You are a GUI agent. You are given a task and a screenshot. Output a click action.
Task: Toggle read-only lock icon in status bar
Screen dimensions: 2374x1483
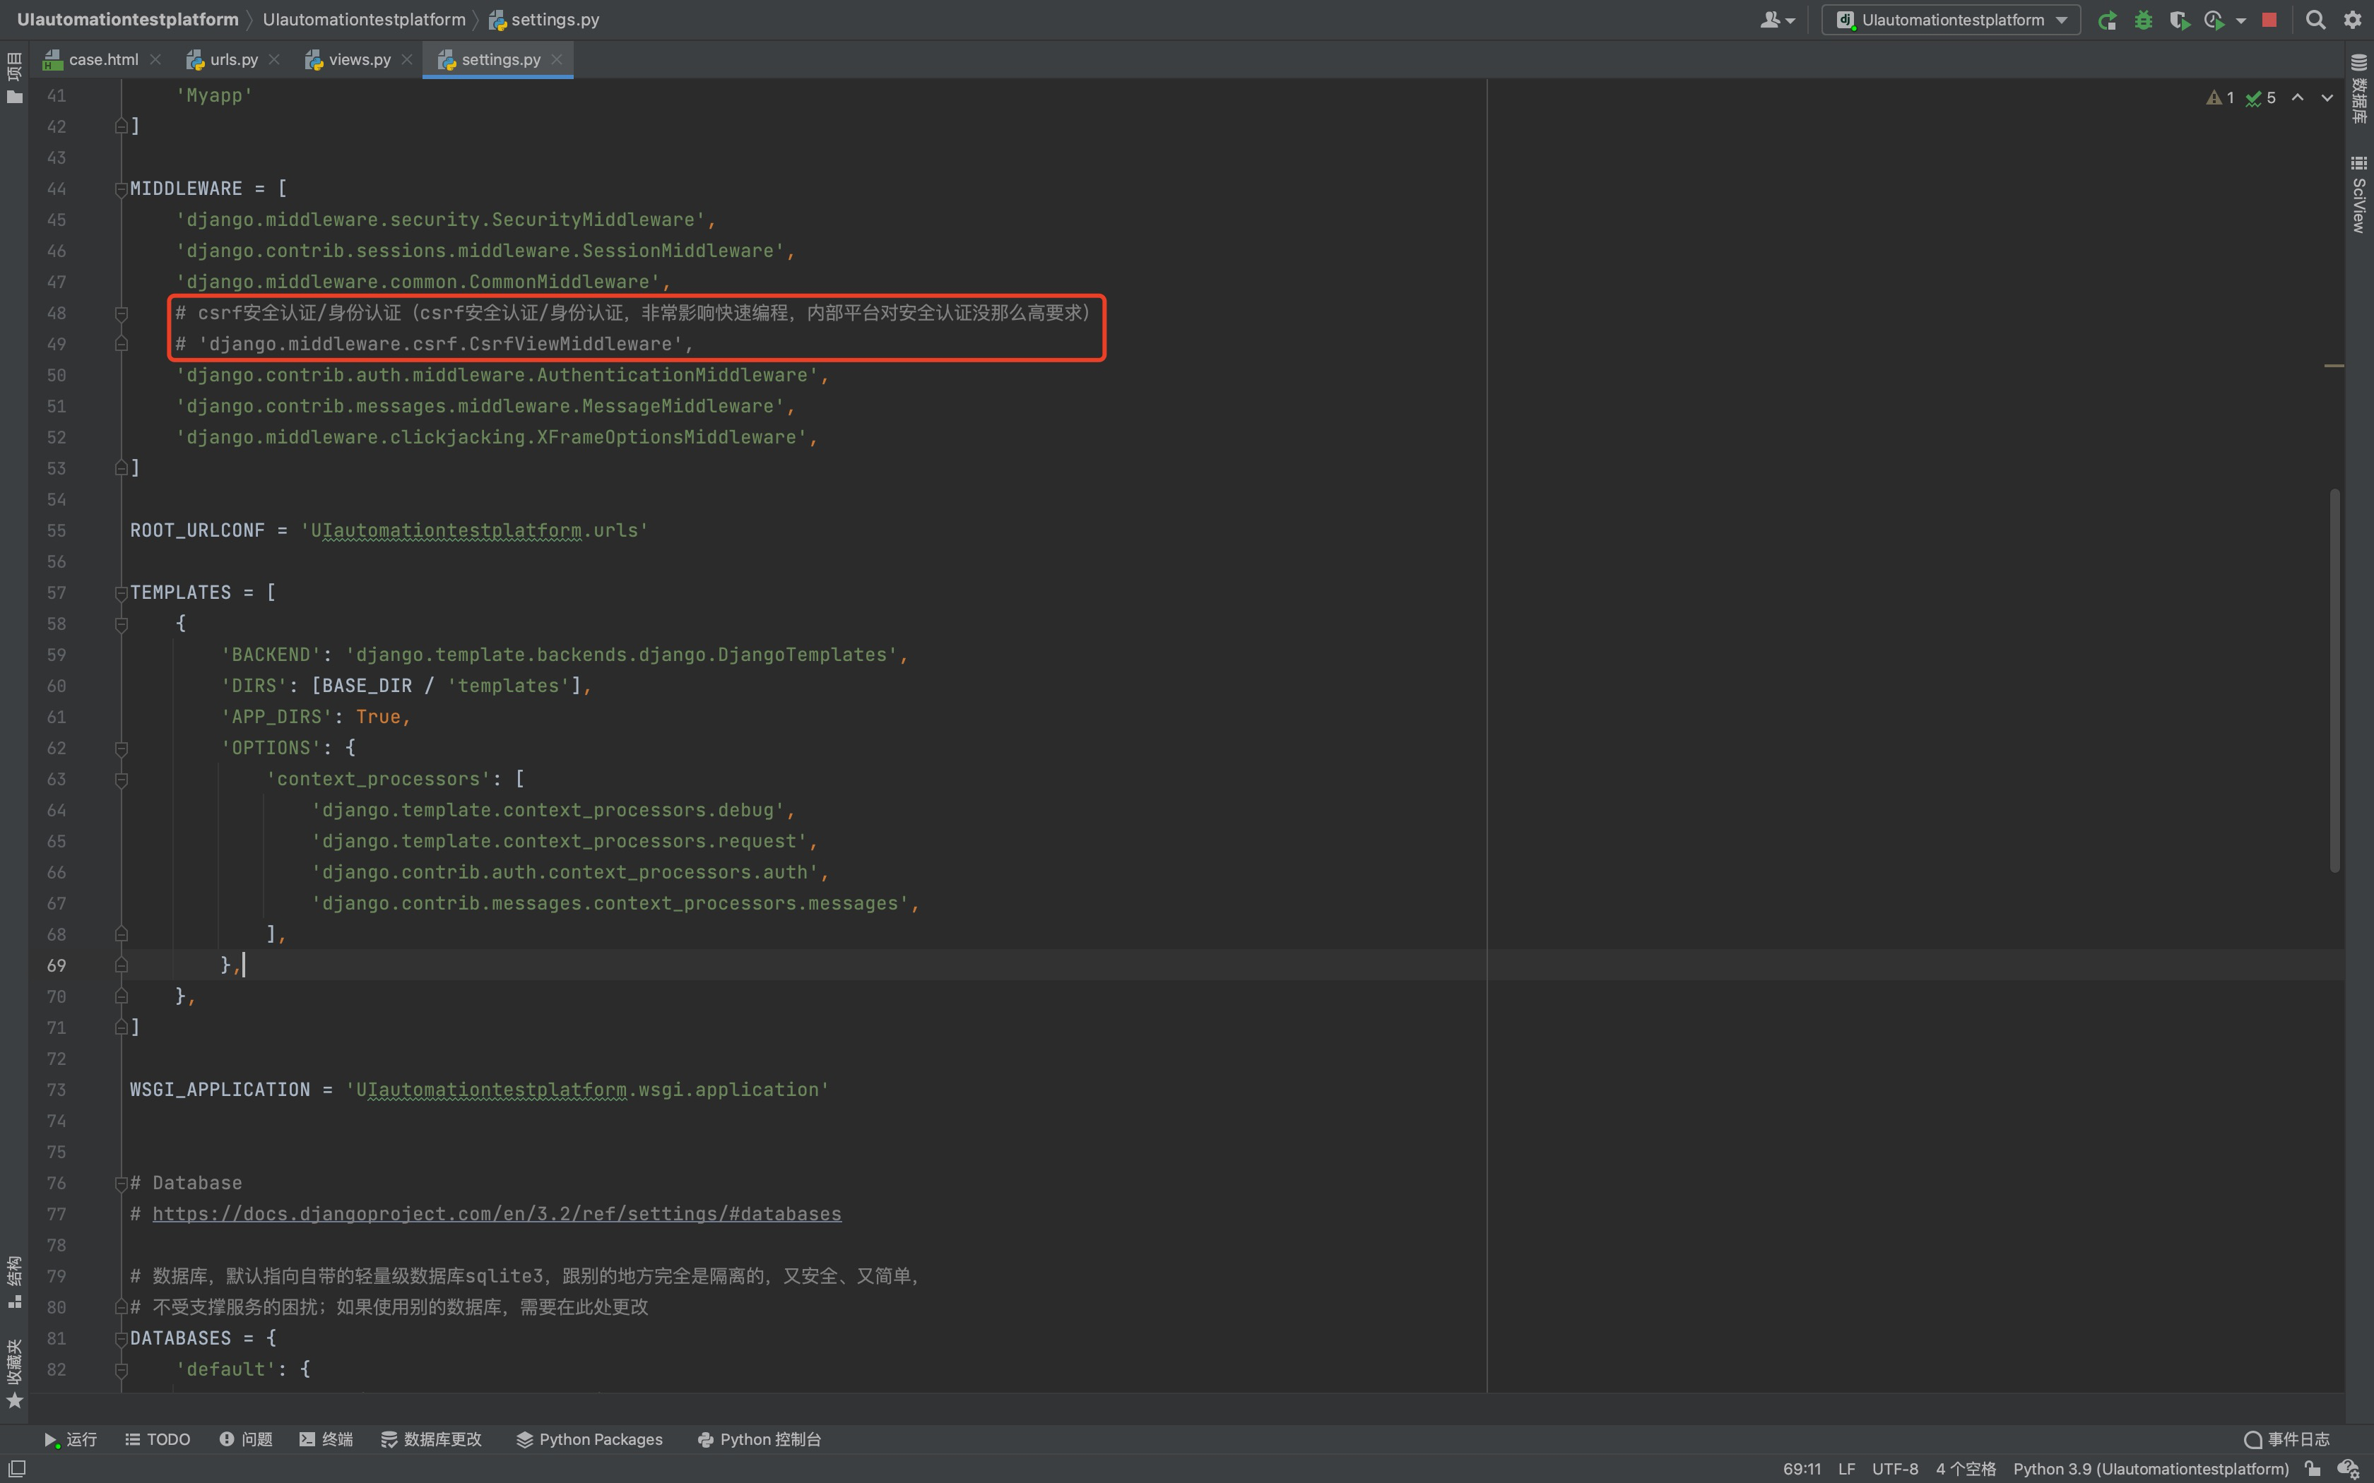pos(2313,1468)
